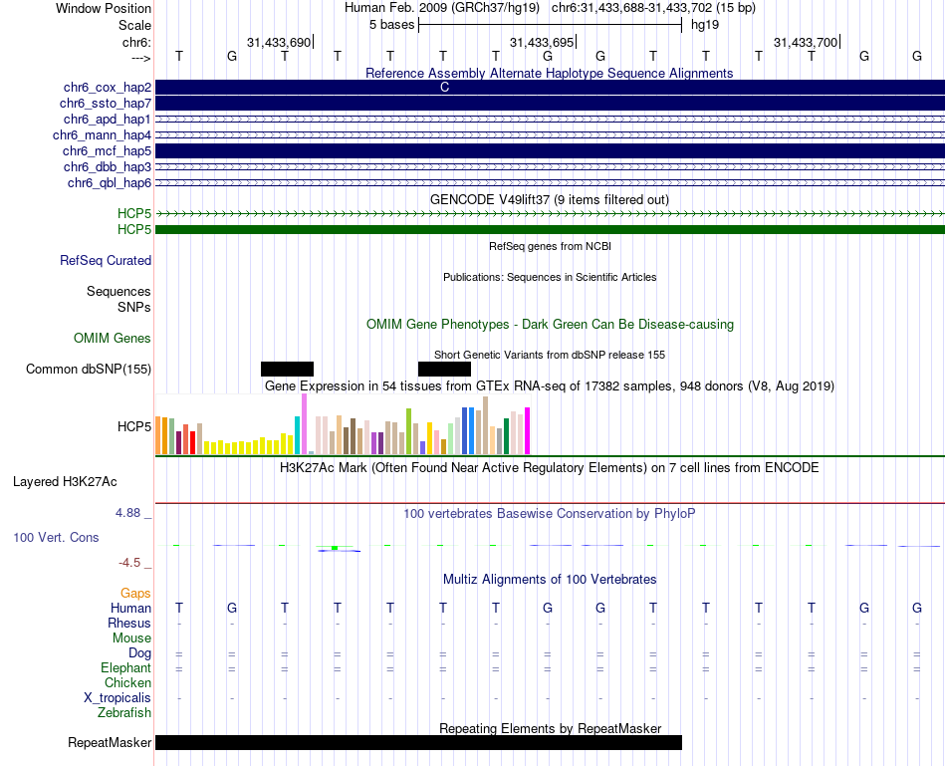
Task: Click the Scale ruler bar
Action: pyautogui.click(x=551, y=25)
